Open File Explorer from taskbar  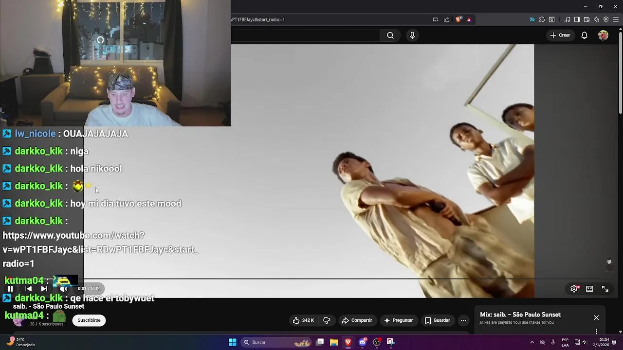334,342
